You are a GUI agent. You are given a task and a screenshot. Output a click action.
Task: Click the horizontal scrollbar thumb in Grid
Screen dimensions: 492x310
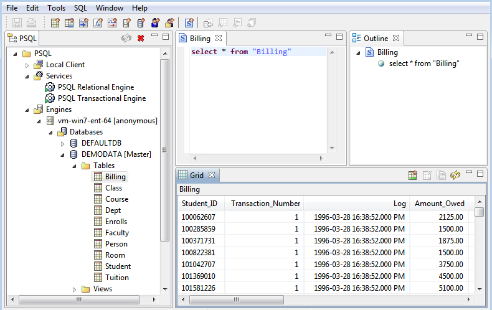point(236,299)
